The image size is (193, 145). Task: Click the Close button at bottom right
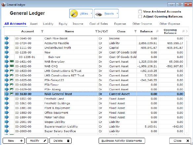click(180, 141)
